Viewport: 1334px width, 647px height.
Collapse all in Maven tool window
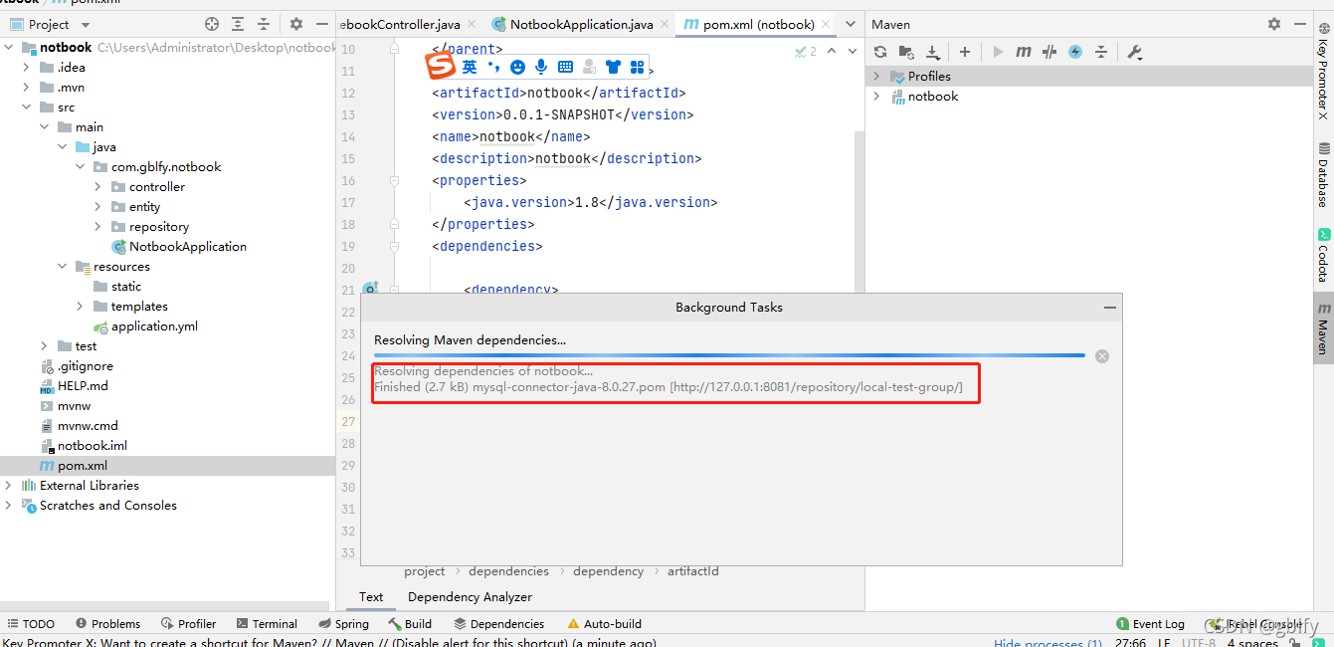pyautogui.click(x=1101, y=52)
